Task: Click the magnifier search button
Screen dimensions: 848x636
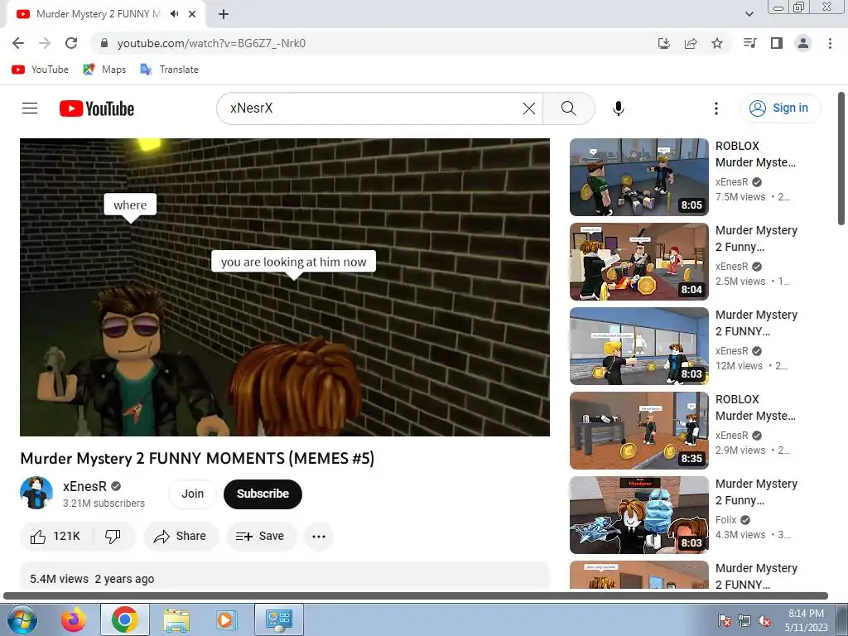Action: click(568, 108)
